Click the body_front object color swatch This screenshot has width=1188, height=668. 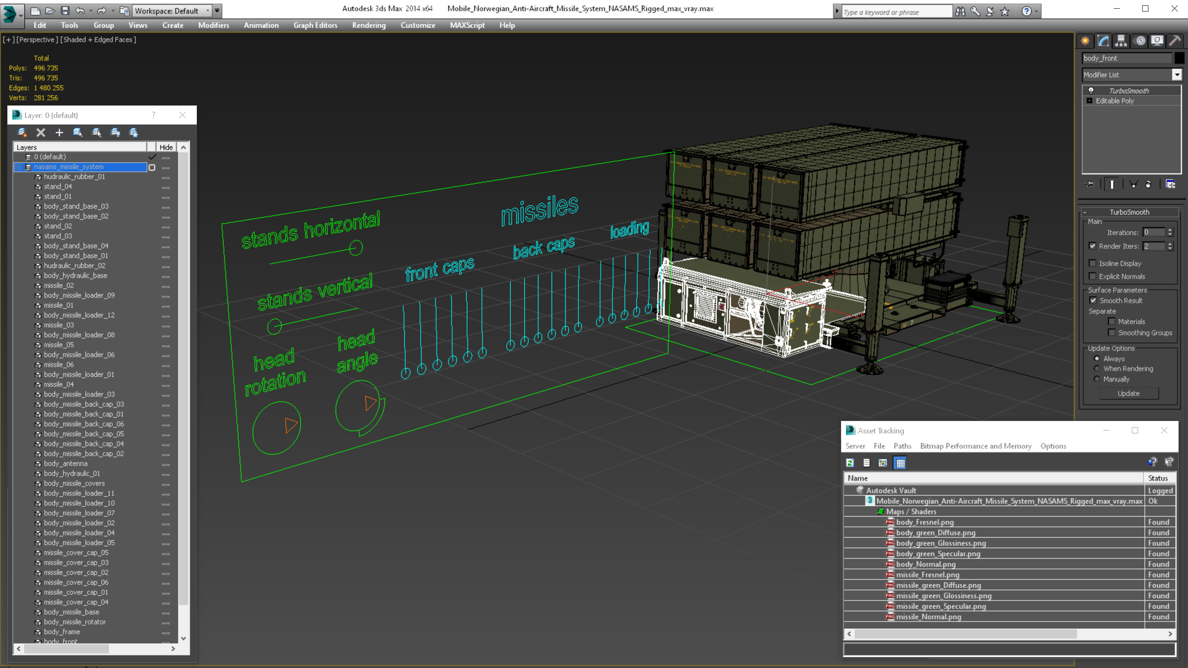point(1179,58)
